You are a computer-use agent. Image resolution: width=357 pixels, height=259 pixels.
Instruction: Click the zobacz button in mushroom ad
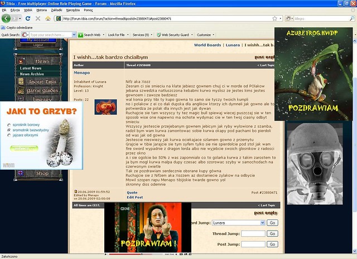[24, 148]
